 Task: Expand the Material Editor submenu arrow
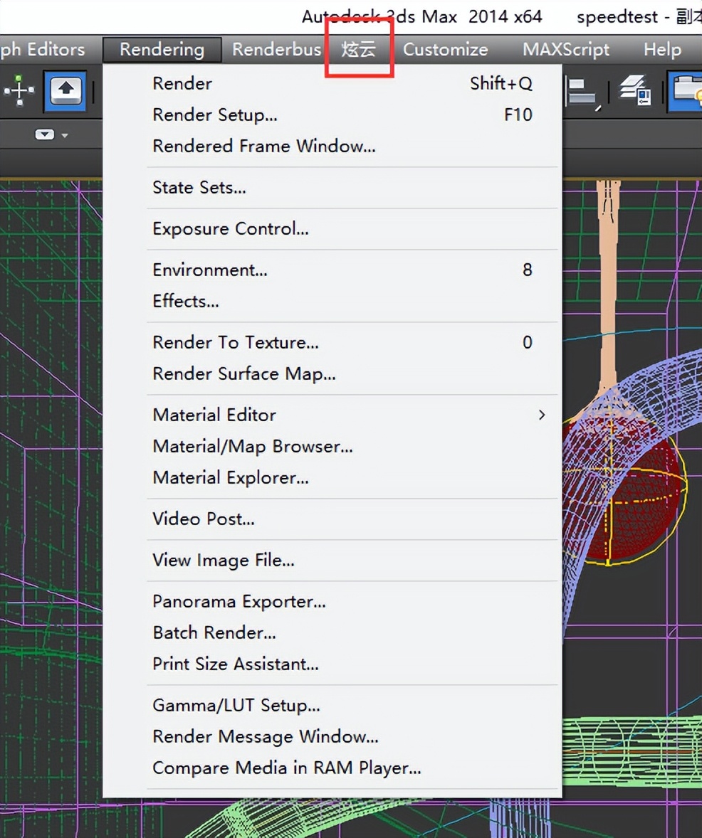pyautogui.click(x=542, y=415)
